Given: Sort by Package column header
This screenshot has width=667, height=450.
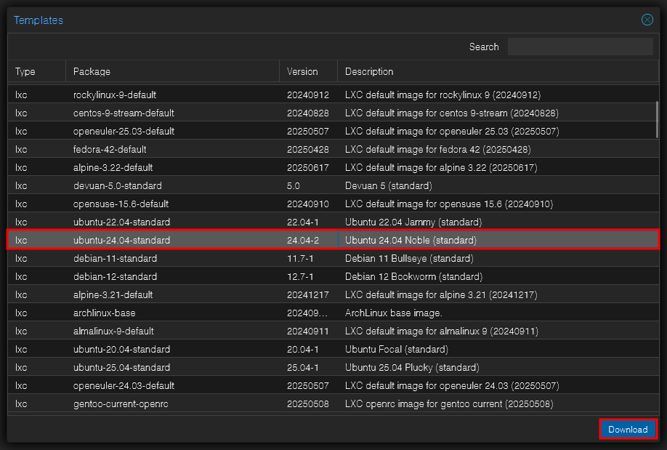Looking at the screenshot, I should 172,71.
